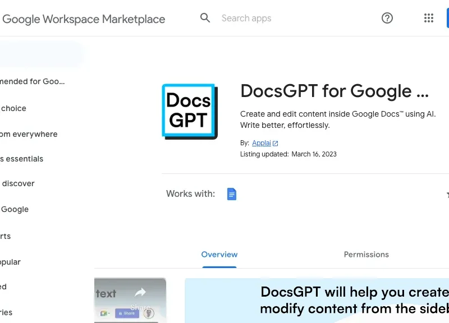449x323 pixels.
Task: Click the 'DocsGPT for Google ...' app title
Action: 335,91
